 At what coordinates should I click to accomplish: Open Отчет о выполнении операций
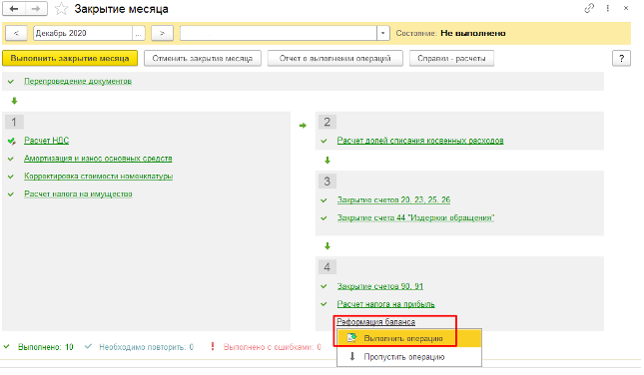point(334,58)
